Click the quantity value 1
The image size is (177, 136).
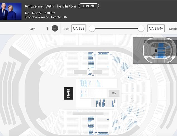pyautogui.click(x=47, y=28)
